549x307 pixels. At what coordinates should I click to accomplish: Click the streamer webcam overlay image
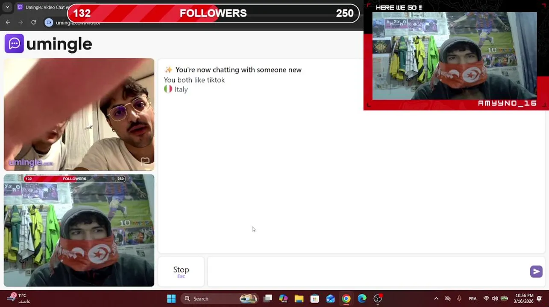(x=455, y=56)
